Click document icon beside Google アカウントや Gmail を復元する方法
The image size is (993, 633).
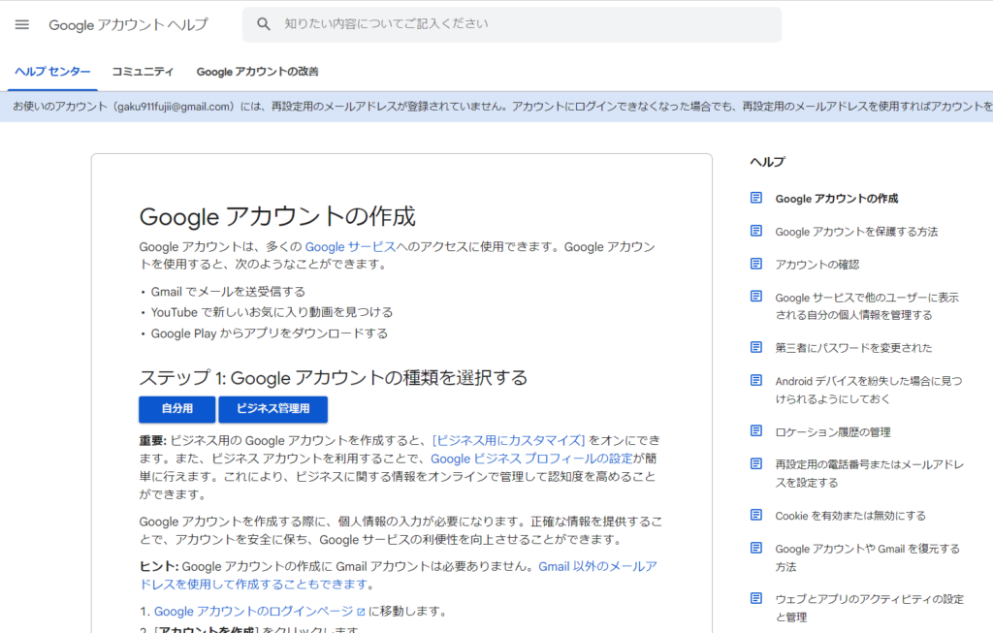(x=756, y=548)
